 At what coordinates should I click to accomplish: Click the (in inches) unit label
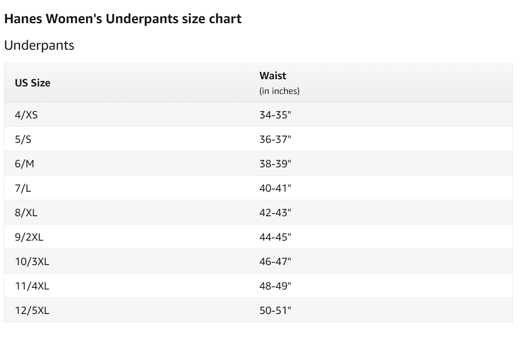[x=280, y=91]
